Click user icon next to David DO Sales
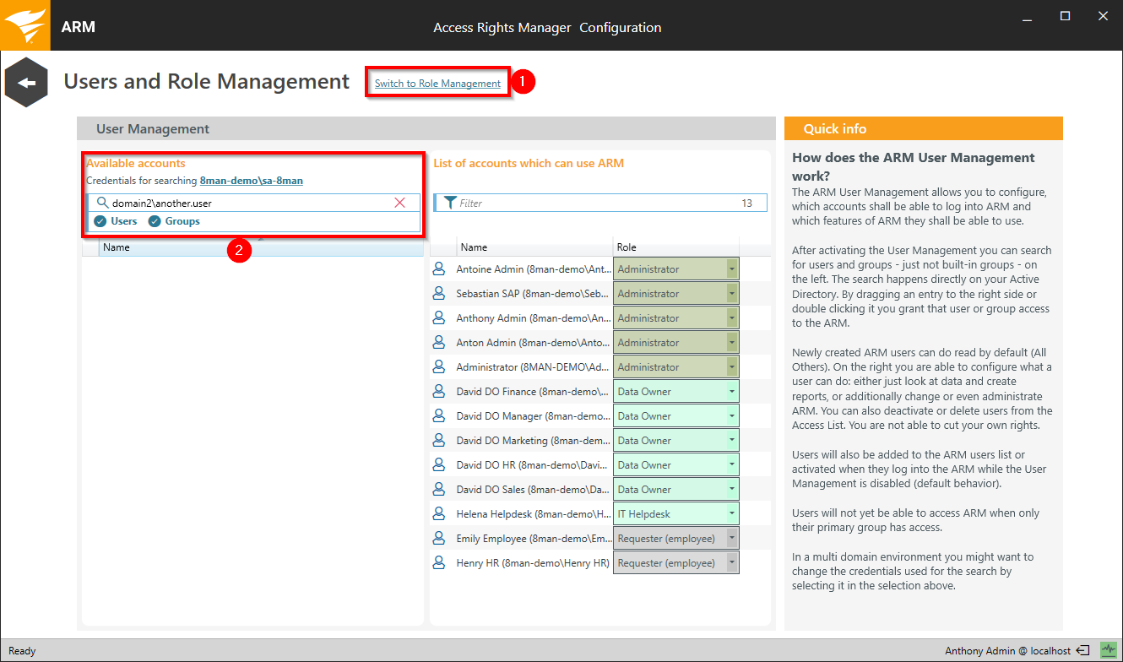Image resolution: width=1123 pixels, height=662 pixels. [x=438, y=490]
